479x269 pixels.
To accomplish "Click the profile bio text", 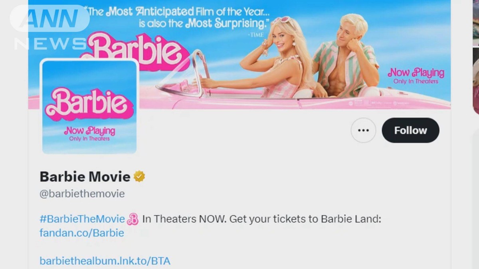I will (210, 226).
